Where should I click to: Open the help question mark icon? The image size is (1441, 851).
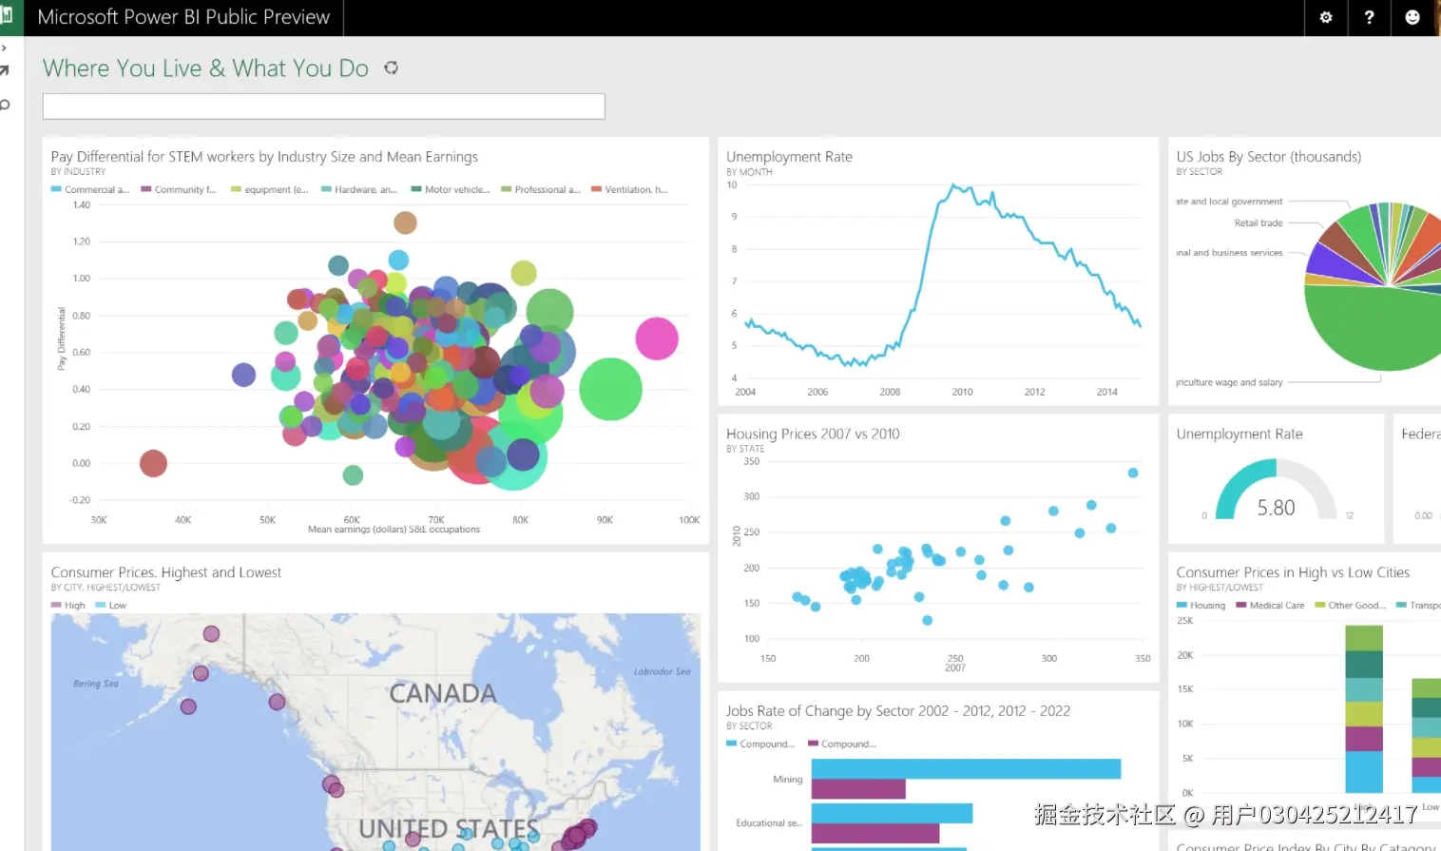coord(1369,17)
